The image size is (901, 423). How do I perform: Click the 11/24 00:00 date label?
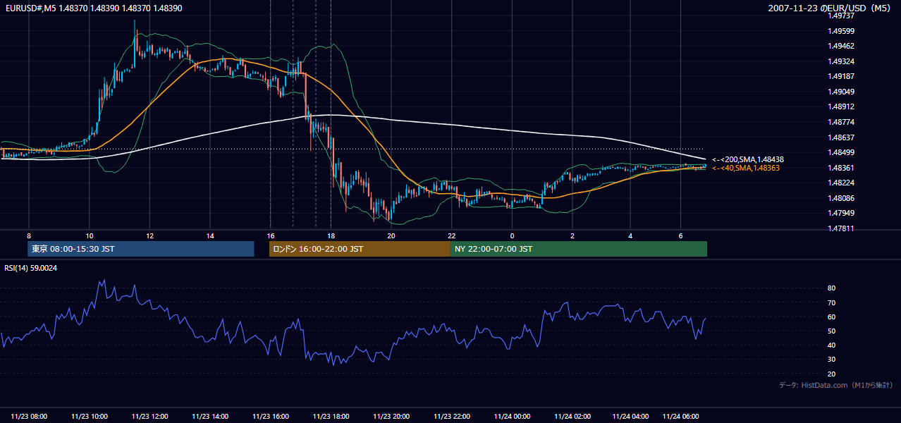(513, 417)
